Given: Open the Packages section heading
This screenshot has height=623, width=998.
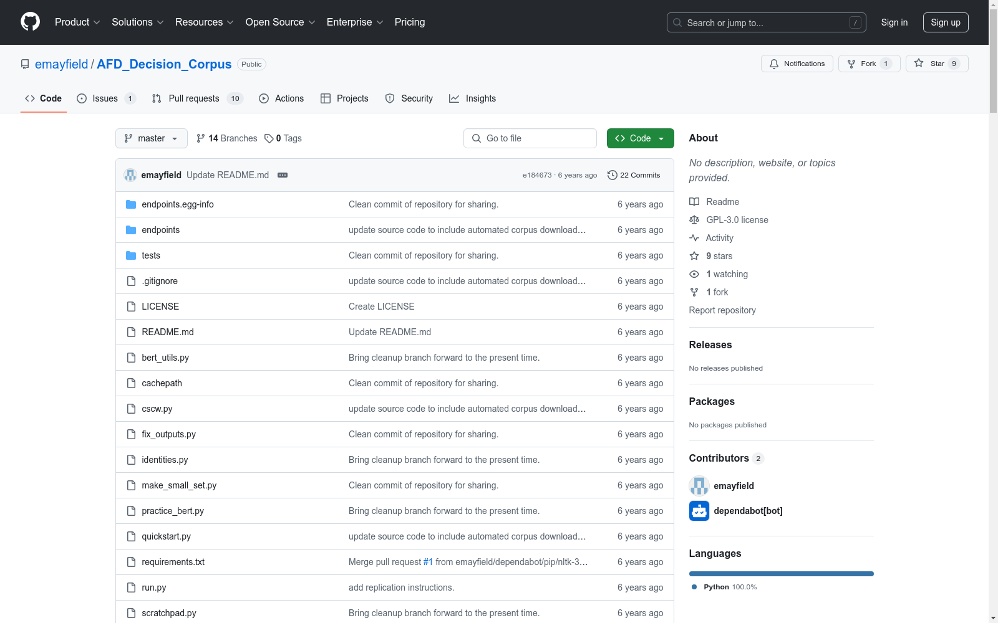Looking at the screenshot, I should point(712,401).
